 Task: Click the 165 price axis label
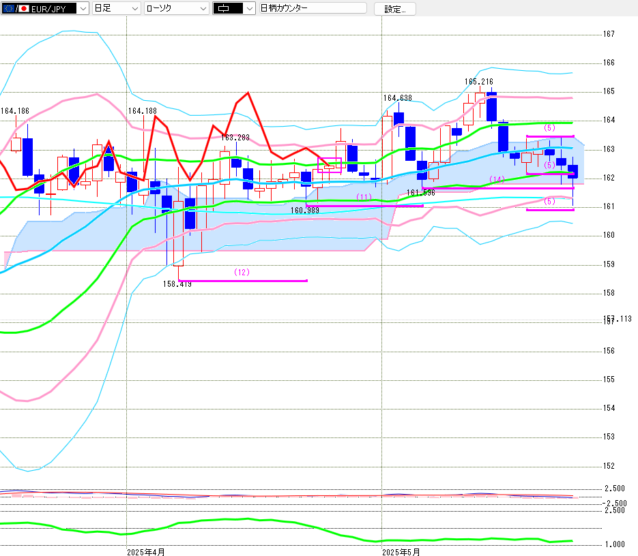[x=609, y=91]
